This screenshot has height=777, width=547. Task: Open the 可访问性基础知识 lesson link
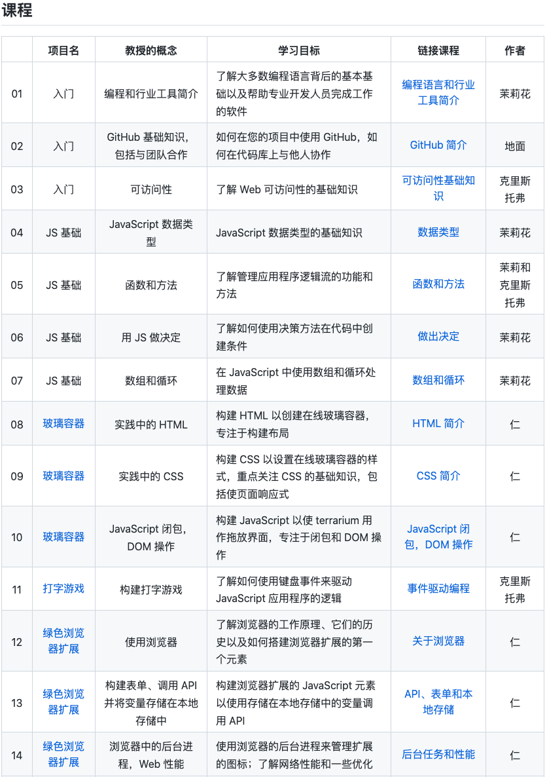point(438,188)
